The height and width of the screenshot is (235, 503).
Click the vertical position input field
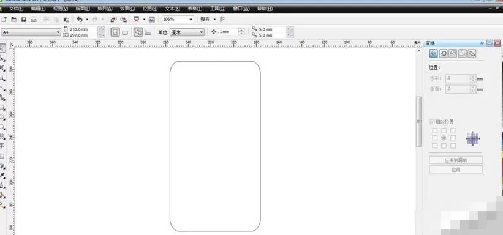pos(458,89)
